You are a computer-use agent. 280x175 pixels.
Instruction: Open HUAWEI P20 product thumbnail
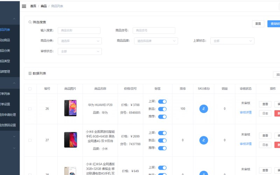tap(70, 108)
